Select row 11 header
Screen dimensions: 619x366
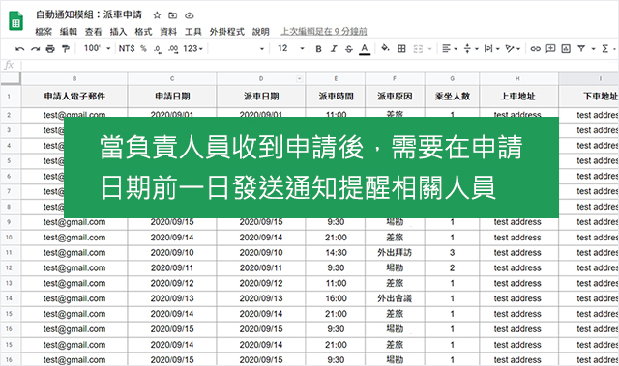pos(9,253)
